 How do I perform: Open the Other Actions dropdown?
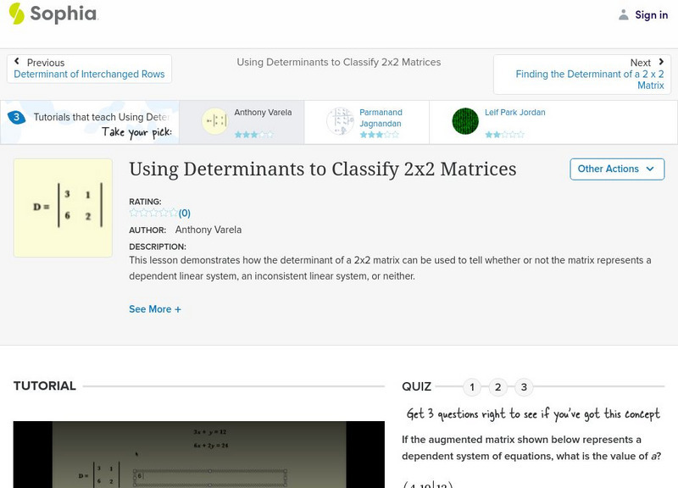tap(617, 169)
